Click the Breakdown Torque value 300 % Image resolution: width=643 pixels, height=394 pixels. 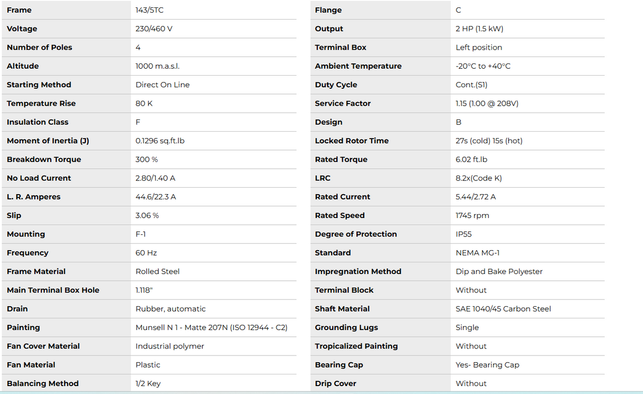pyautogui.click(x=147, y=159)
